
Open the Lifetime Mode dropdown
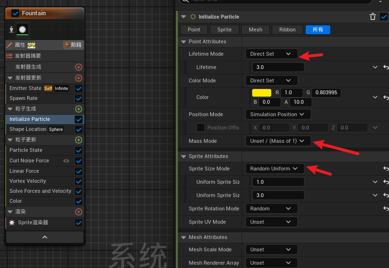[x=271, y=54]
